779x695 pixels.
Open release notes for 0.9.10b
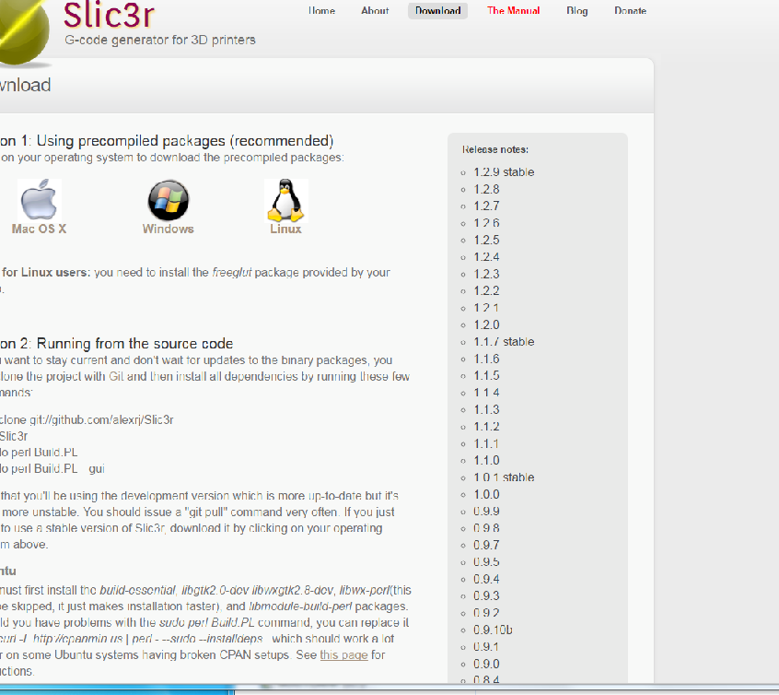(493, 630)
